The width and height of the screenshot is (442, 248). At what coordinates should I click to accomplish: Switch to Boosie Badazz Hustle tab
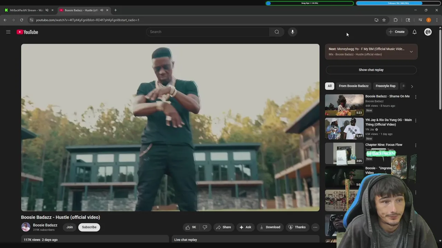[x=81, y=10]
